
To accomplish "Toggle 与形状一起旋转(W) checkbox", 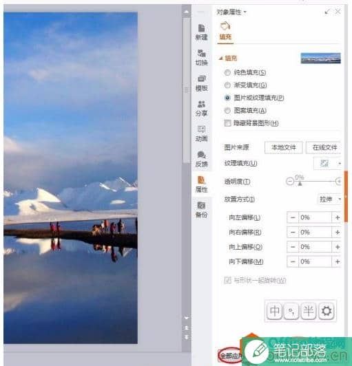I will click(227, 280).
